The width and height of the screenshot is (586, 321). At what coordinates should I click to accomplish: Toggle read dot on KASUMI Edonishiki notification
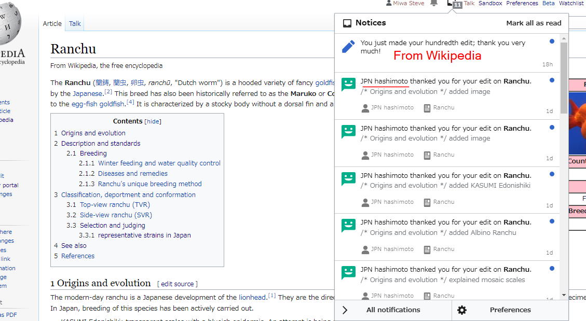[x=552, y=174]
